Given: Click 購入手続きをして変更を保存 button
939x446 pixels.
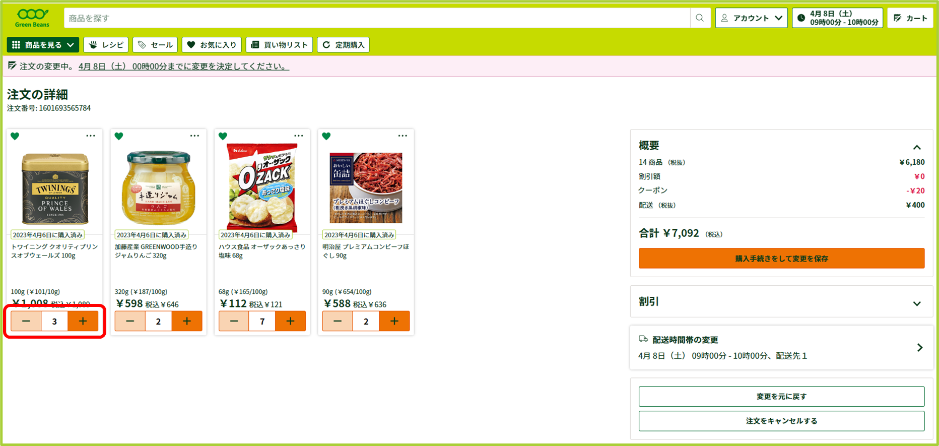Looking at the screenshot, I should (781, 259).
